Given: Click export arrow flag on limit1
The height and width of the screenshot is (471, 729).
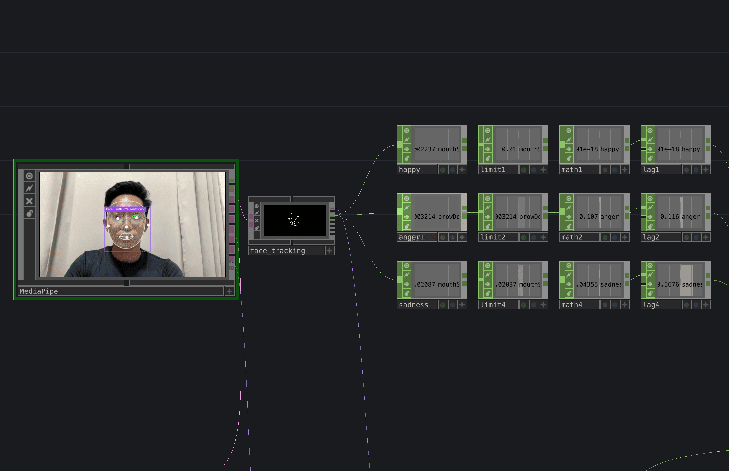Looking at the screenshot, I should coord(488,149).
